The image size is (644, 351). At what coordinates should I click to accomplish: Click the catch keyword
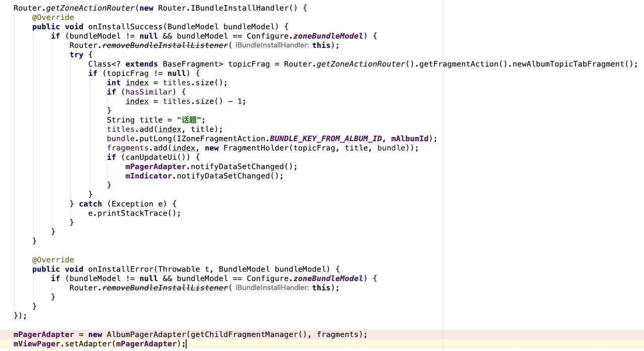tap(91, 204)
